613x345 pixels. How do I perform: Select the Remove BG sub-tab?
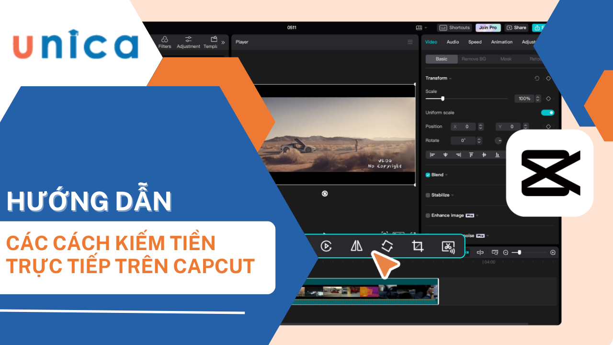pos(474,59)
